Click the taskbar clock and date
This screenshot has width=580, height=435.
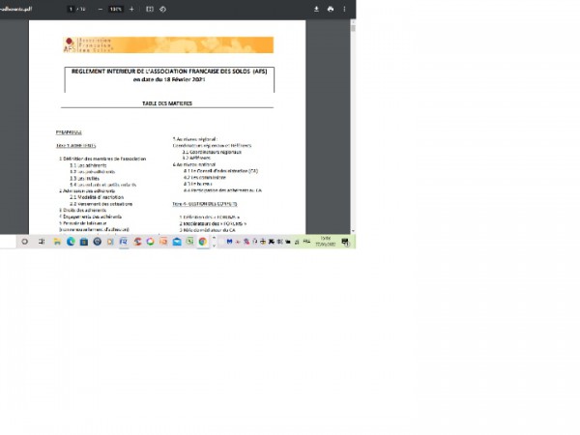326,242
